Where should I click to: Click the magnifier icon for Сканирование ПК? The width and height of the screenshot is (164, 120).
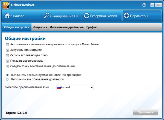(46, 16)
